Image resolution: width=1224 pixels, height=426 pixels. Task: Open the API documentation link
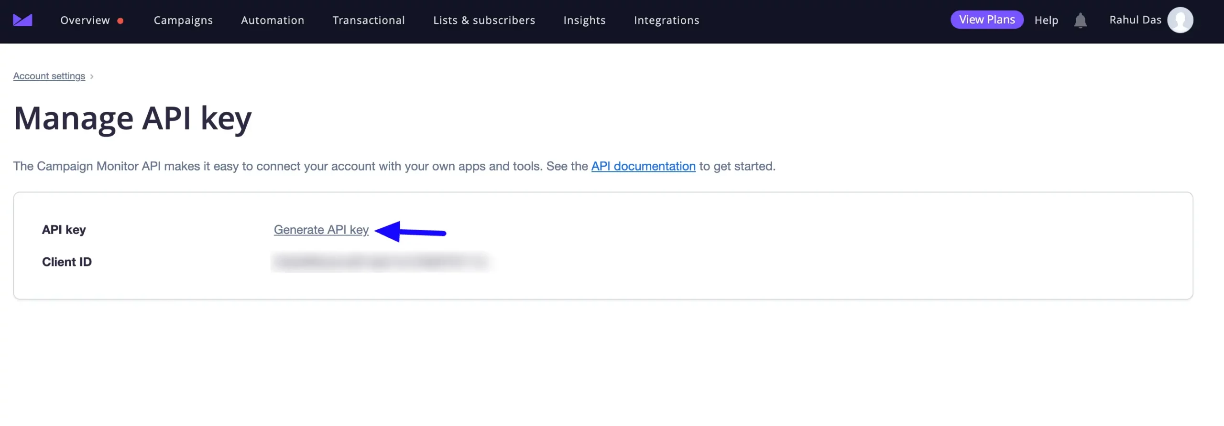[643, 166]
